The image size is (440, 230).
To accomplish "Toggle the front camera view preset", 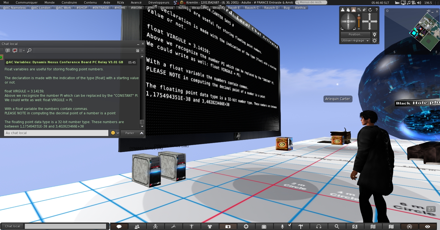I will 343,10.
